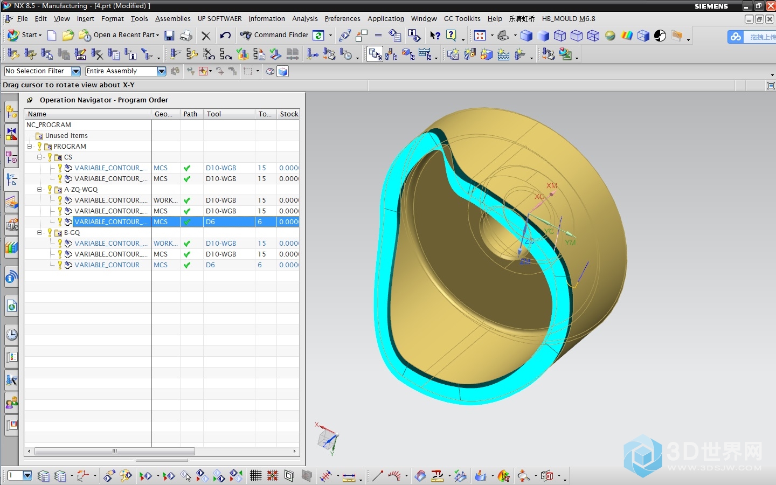Screen dimensions: 776x485
Task: Open the Analysis menu
Action: [305, 18]
